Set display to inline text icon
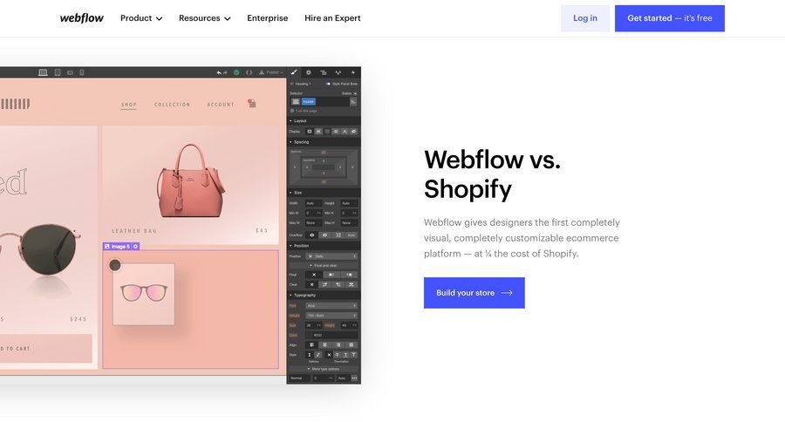Screen dimensions: 785x422 345,131
